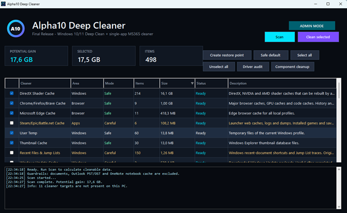Select the DirectX Shader Cache row name
Image resolution: width=347 pixels, height=213 pixels.
click(37, 94)
